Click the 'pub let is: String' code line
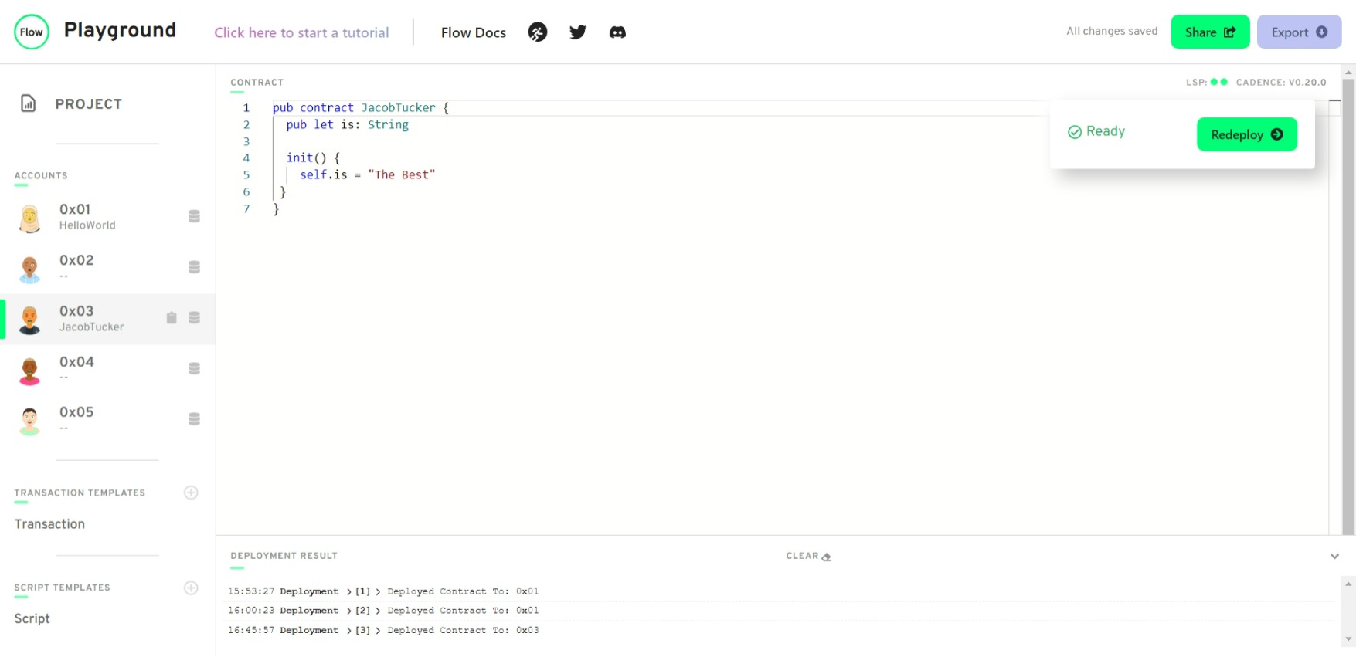This screenshot has width=1356, height=657. point(347,125)
